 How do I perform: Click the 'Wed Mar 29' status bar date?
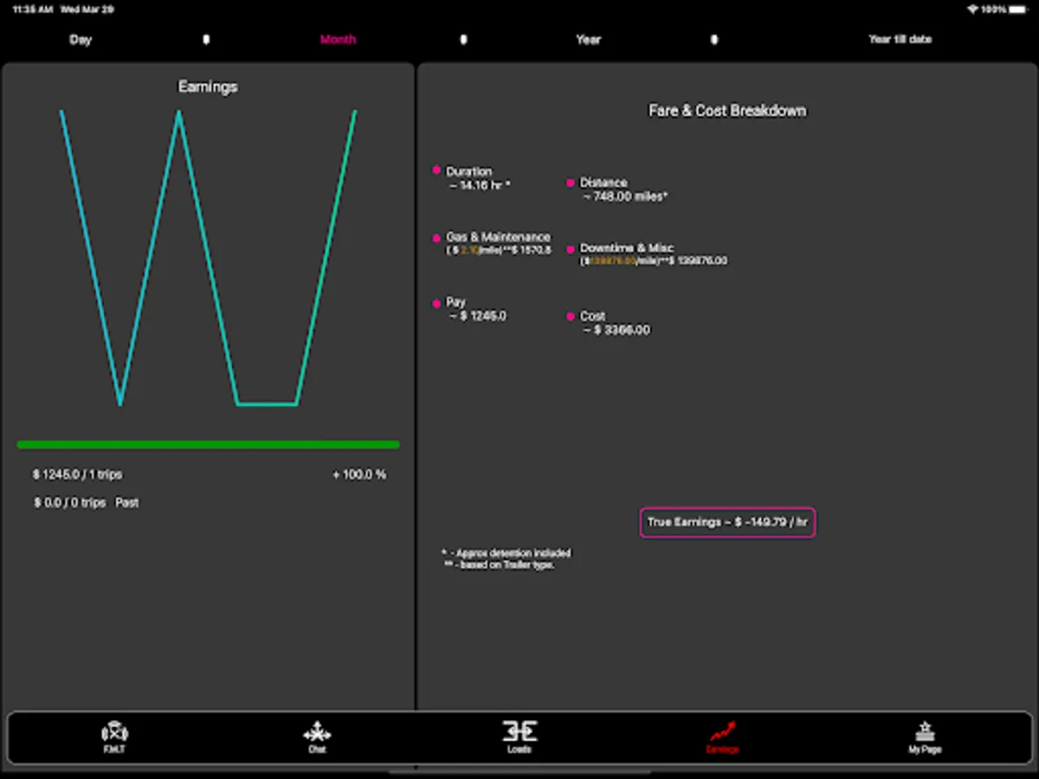(x=87, y=10)
